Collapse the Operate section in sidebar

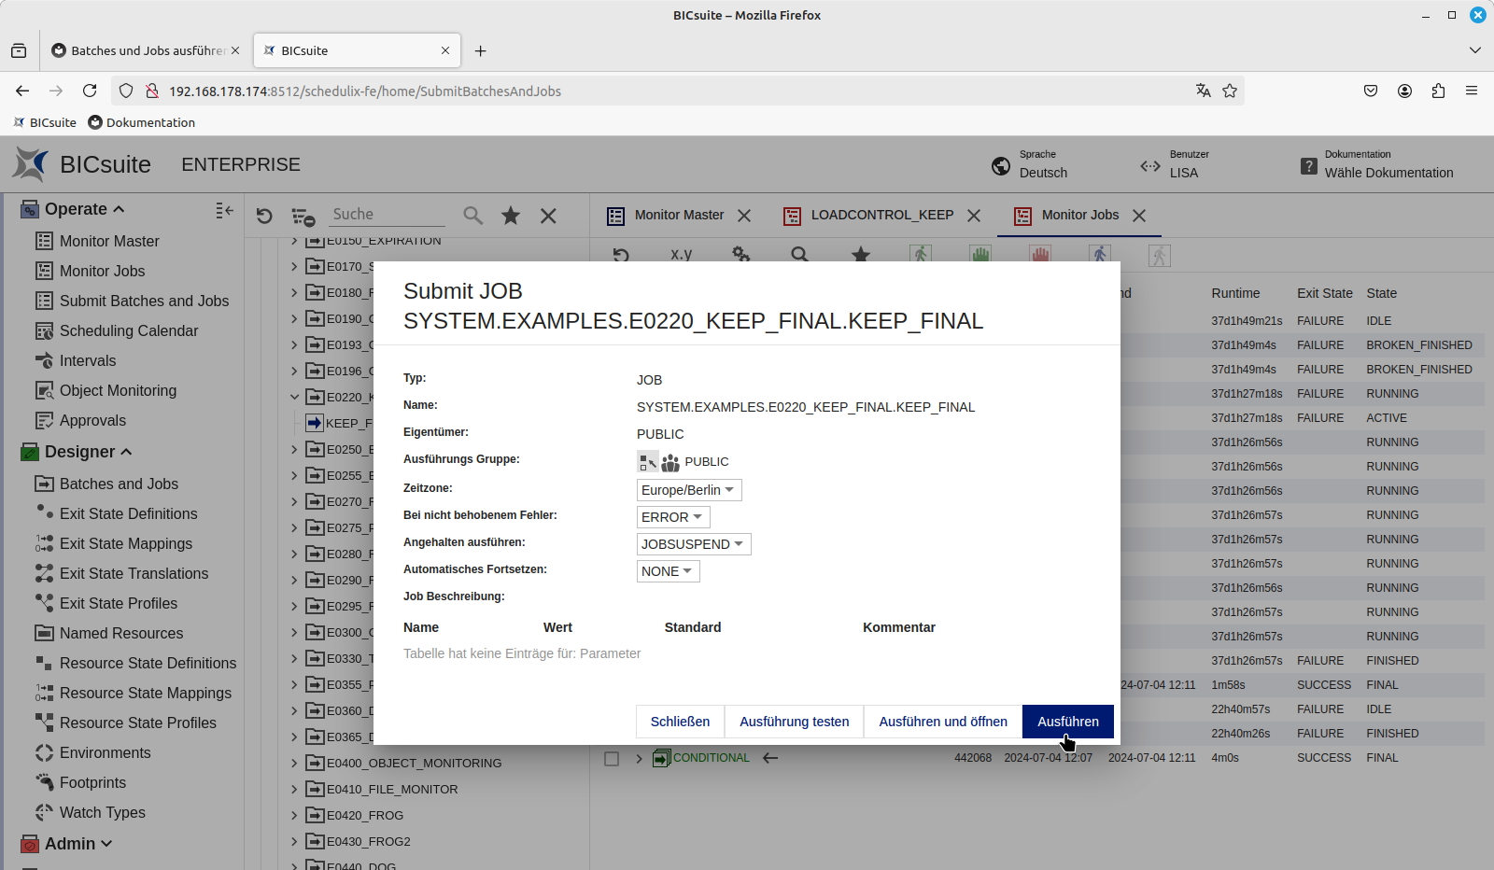point(119,209)
